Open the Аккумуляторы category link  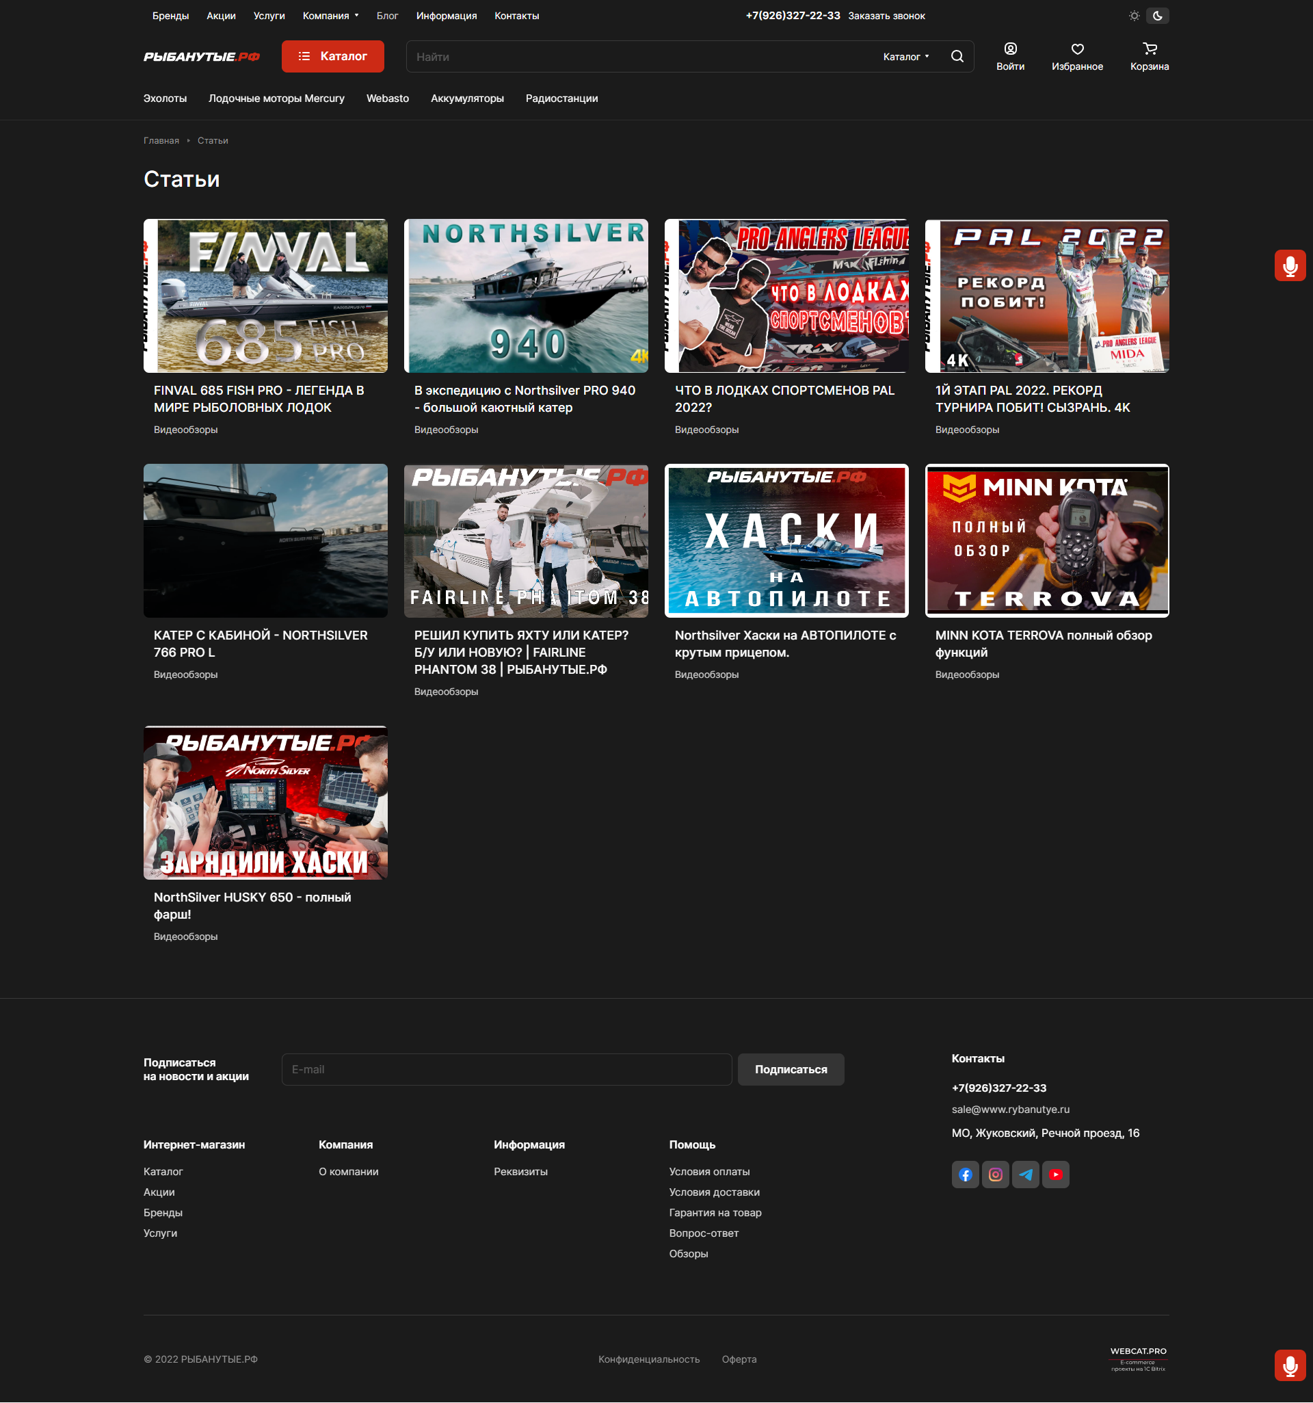tap(467, 98)
